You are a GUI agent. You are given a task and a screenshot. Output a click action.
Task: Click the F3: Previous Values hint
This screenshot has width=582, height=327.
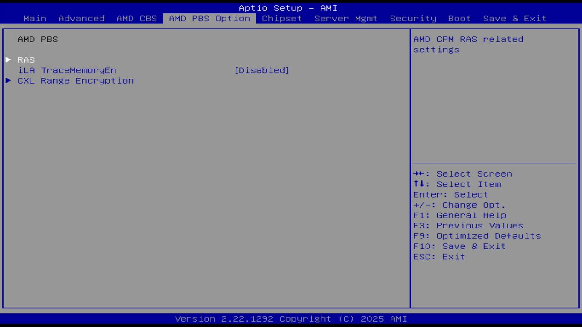point(468,226)
